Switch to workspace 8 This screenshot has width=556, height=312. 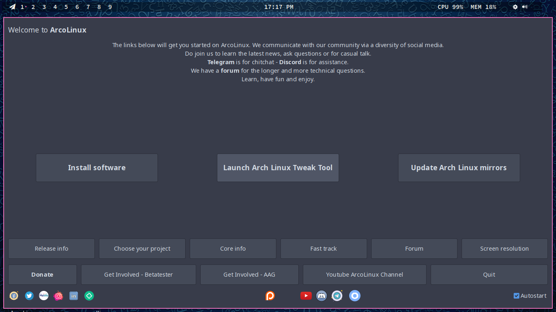(99, 7)
